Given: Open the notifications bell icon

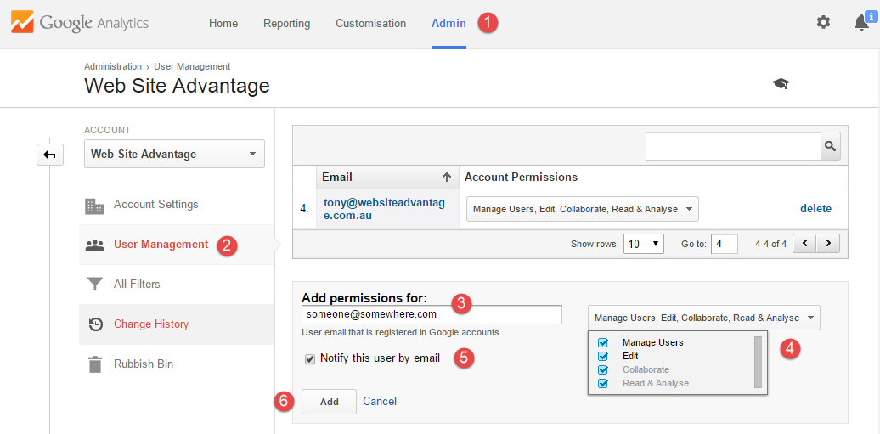Looking at the screenshot, I should 861,22.
